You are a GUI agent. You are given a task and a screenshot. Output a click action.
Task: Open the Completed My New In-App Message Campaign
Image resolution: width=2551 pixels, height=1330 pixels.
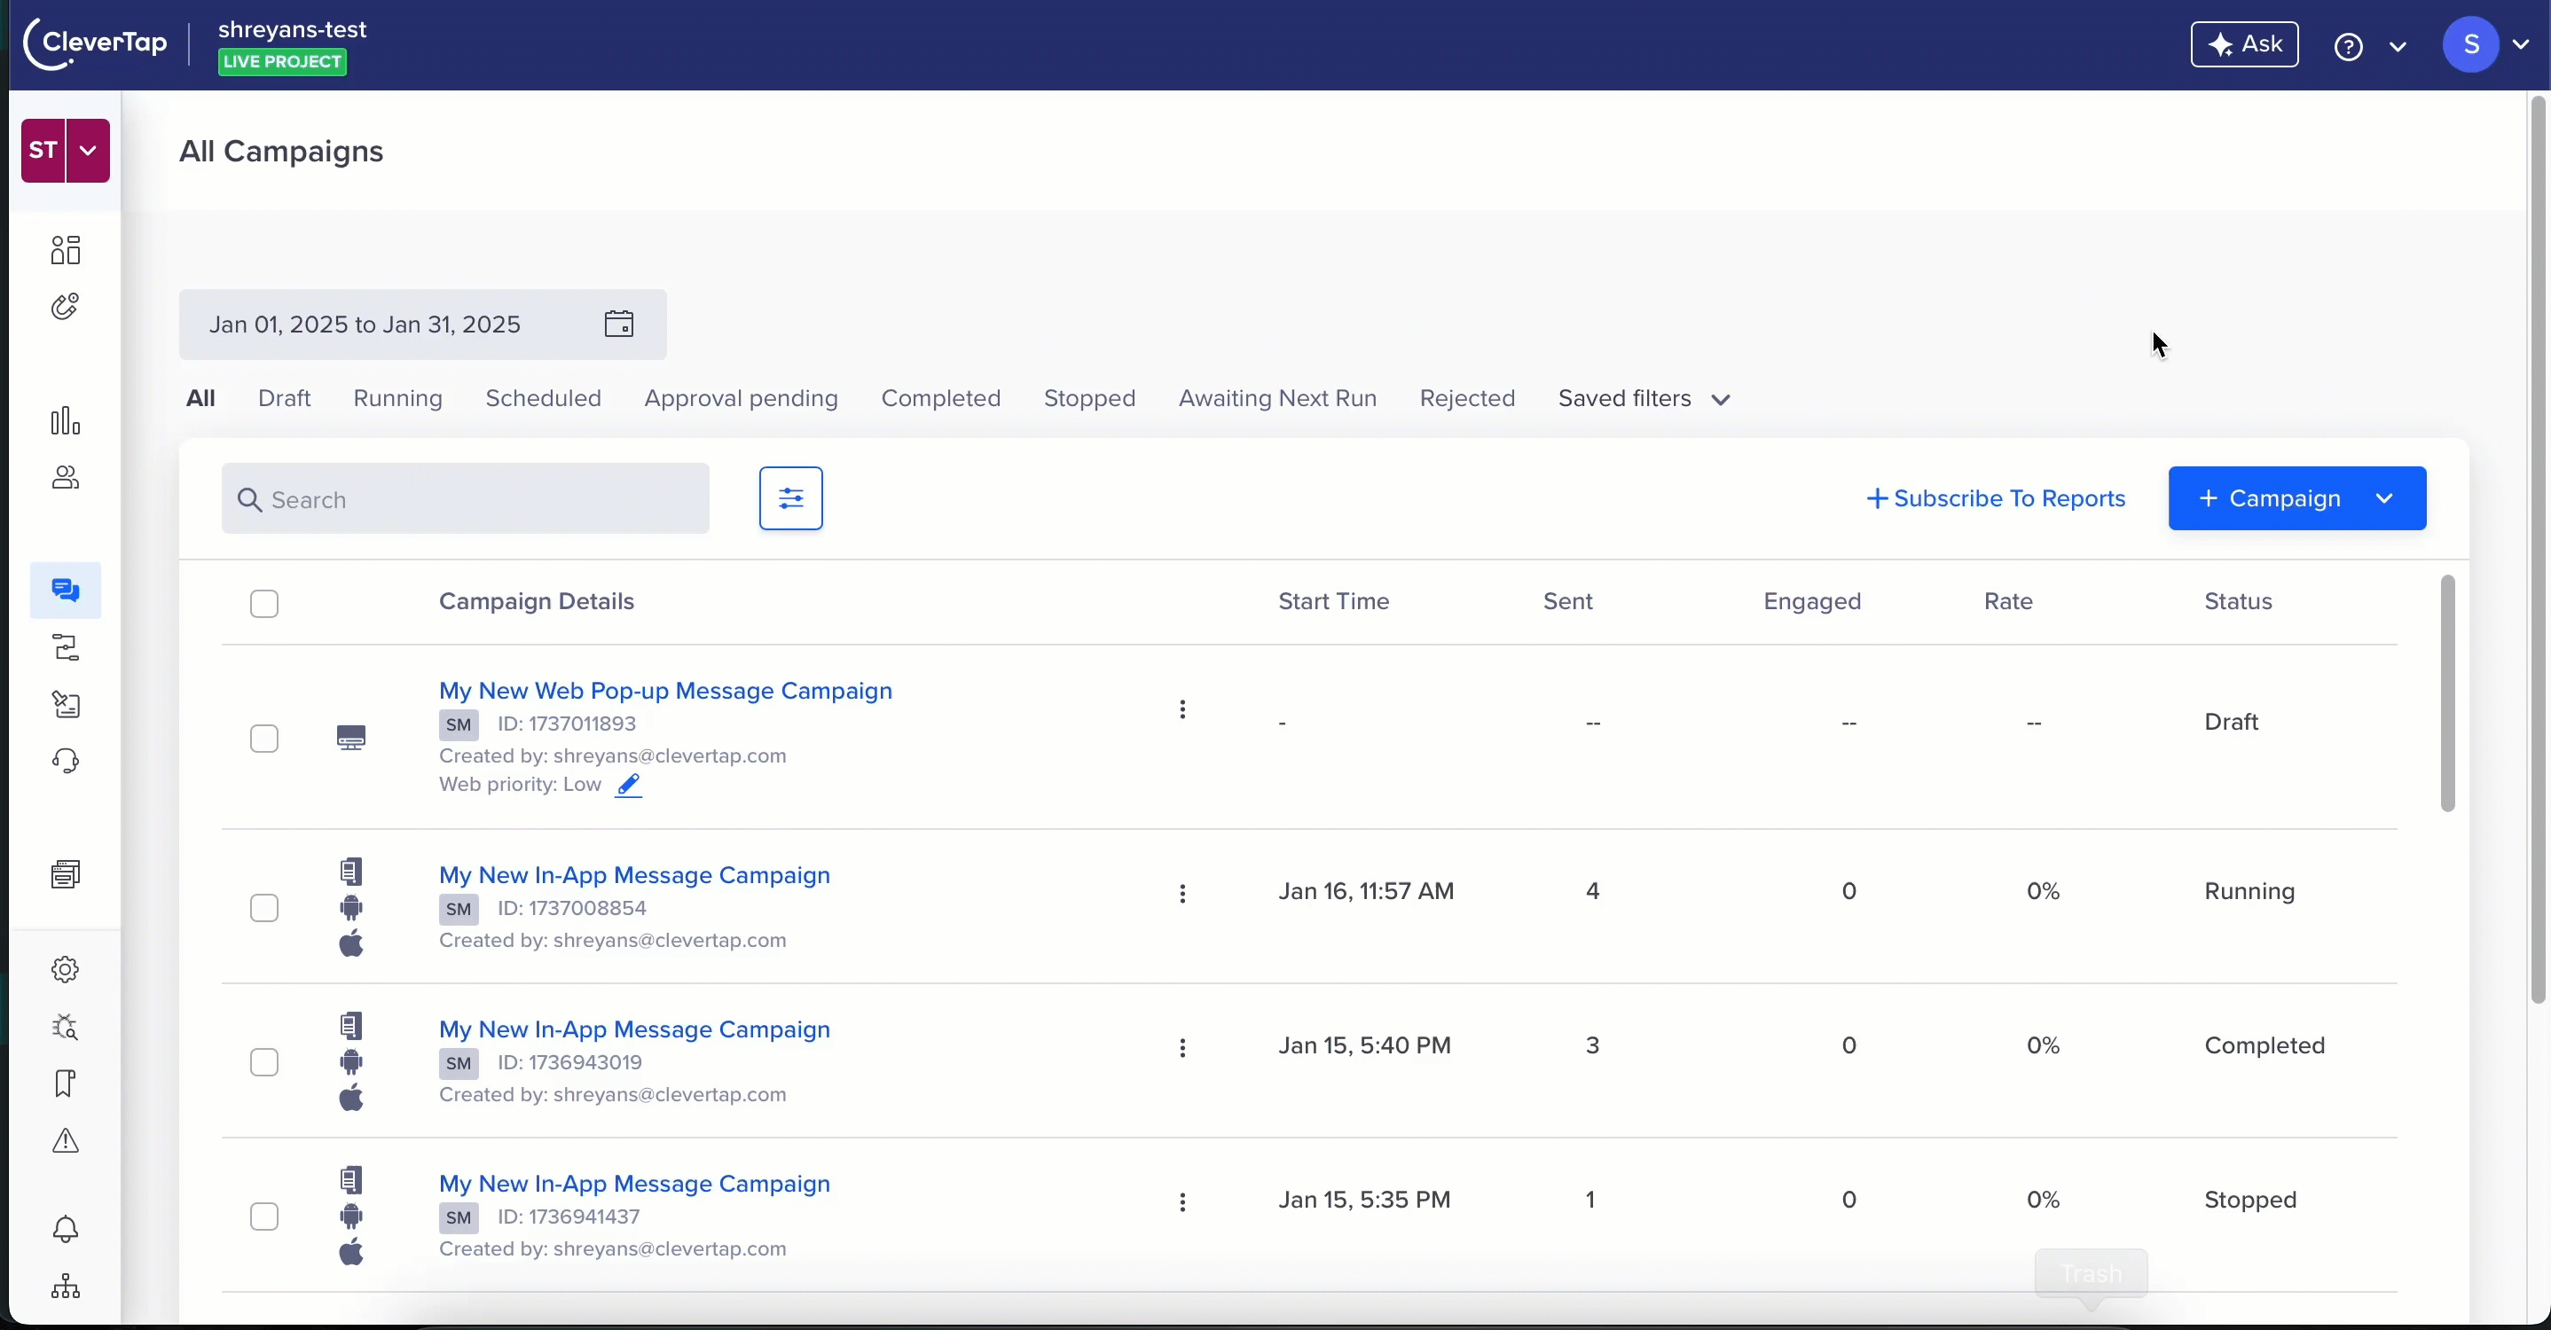click(634, 1030)
